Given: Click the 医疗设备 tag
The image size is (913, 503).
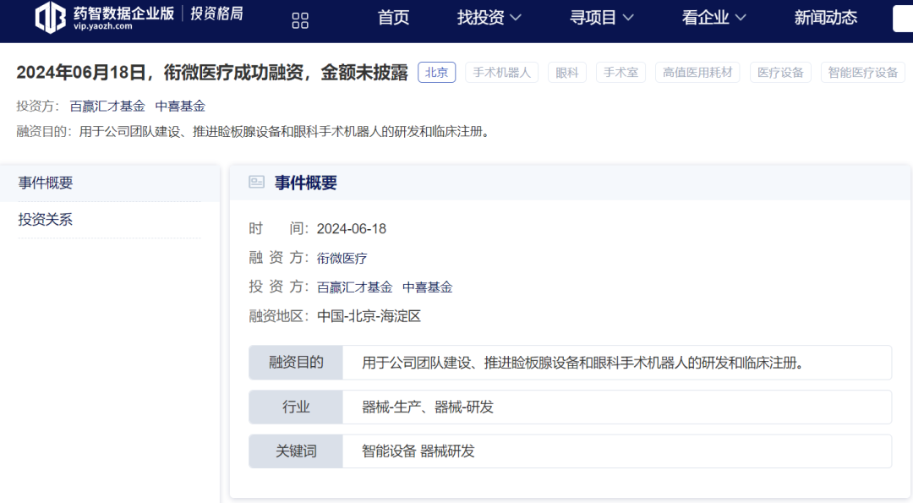Looking at the screenshot, I should coord(780,73).
